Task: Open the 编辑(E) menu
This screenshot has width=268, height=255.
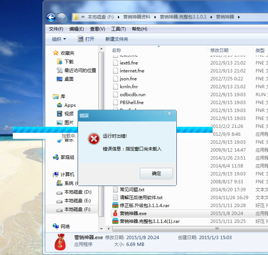Action: [77, 29]
